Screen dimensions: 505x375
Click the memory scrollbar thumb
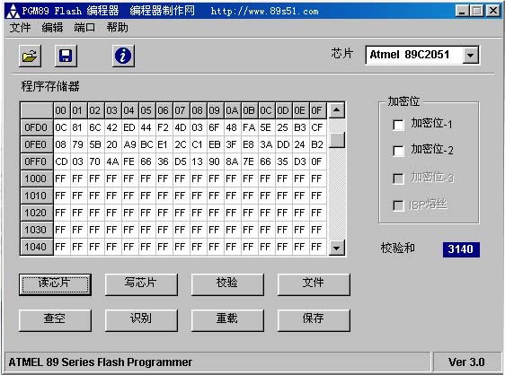pos(337,140)
